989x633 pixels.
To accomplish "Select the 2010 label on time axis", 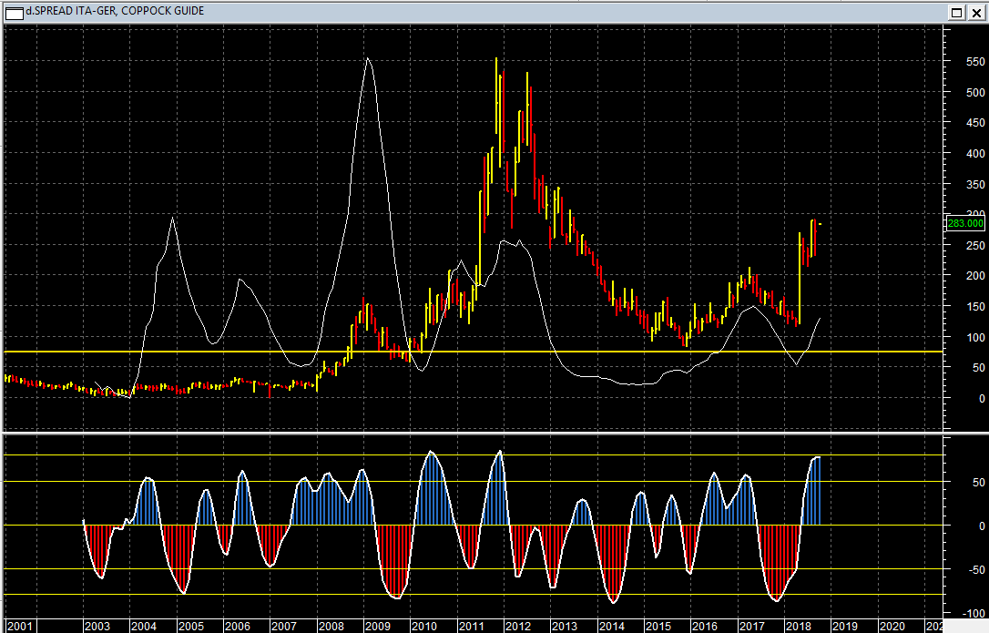I will [423, 626].
